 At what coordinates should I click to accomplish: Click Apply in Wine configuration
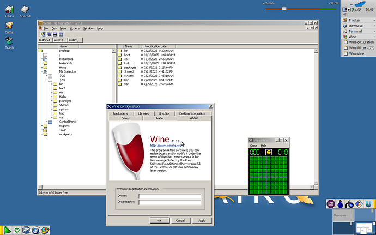pyautogui.click(x=202, y=221)
